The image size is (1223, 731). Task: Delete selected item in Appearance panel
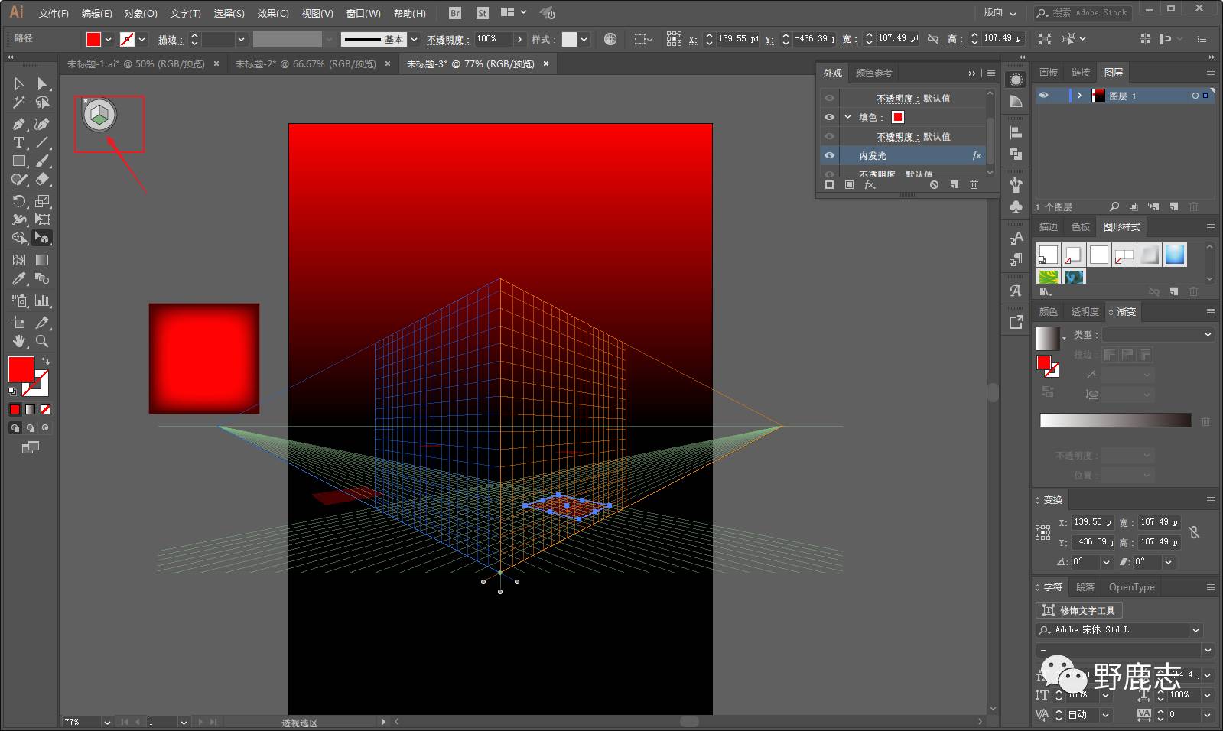click(974, 185)
